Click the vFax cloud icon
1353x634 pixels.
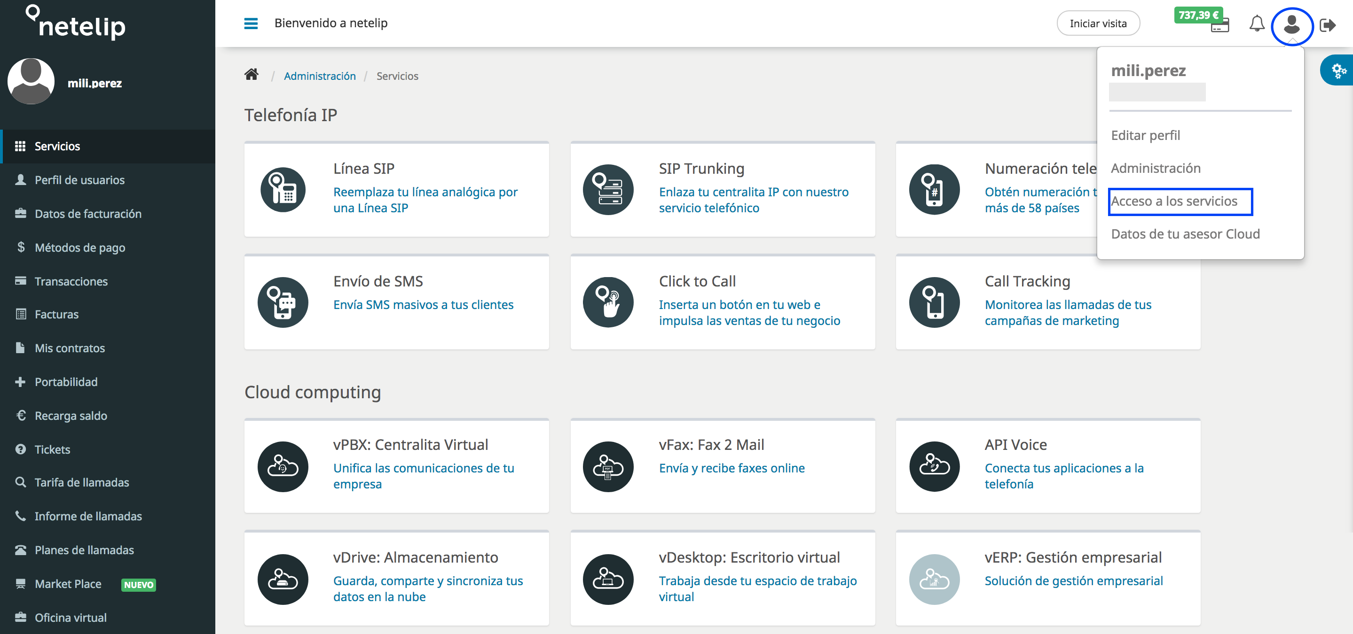pyautogui.click(x=608, y=467)
